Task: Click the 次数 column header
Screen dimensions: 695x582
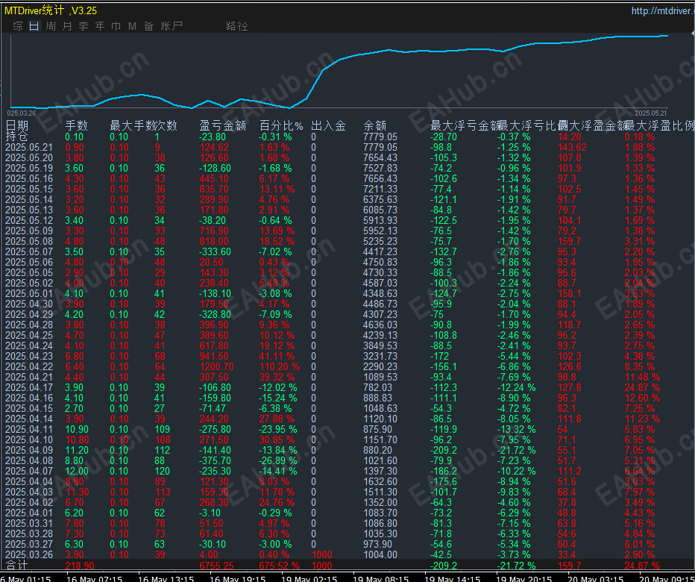Action: click(x=166, y=125)
